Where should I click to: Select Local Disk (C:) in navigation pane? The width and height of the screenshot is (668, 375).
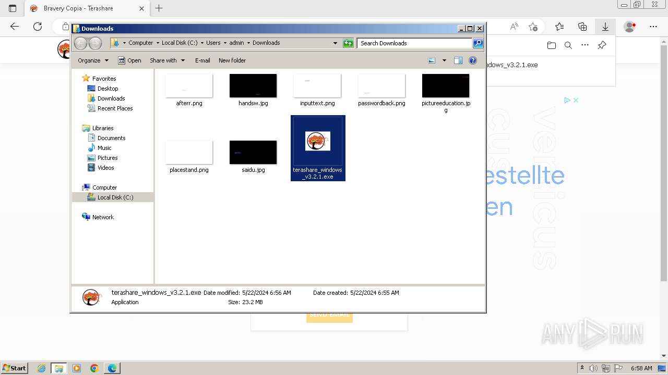(x=110, y=197)
